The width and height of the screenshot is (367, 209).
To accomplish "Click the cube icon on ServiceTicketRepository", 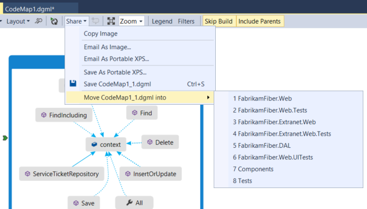I will coord(28,174).
